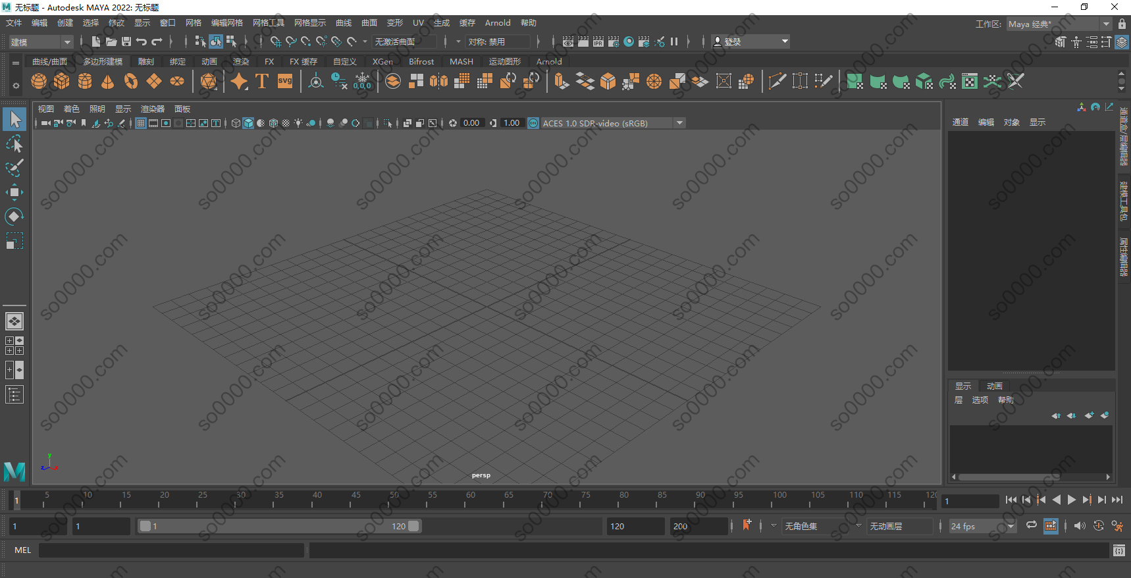Open the Outliner panel icon in left sidebar

click(14, 394)
